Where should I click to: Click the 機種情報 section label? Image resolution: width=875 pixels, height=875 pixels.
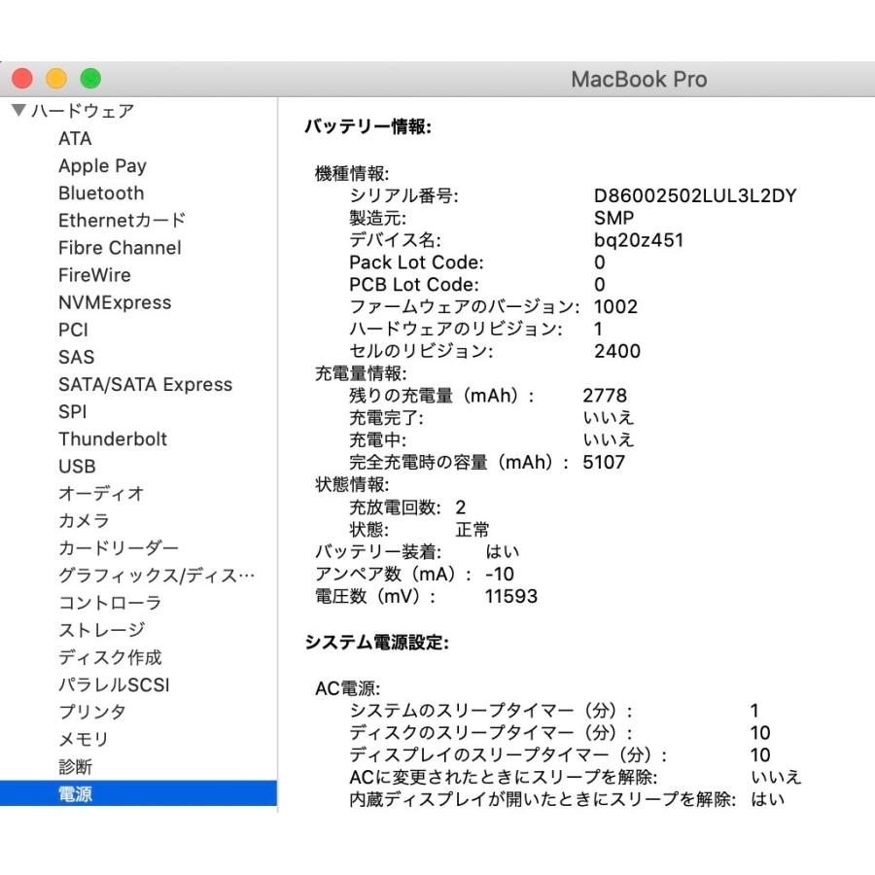click(352, 174)
